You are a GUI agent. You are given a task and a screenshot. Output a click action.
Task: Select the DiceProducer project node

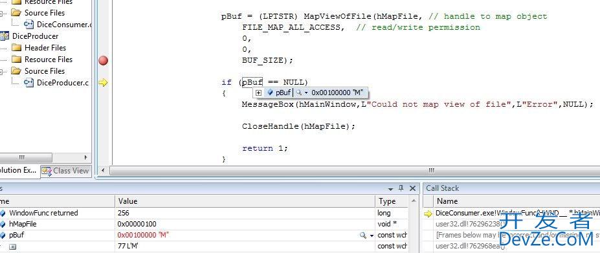pyautogui.click(x=35, y=36)
